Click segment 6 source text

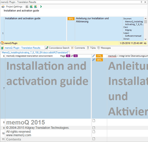point(29,56)
